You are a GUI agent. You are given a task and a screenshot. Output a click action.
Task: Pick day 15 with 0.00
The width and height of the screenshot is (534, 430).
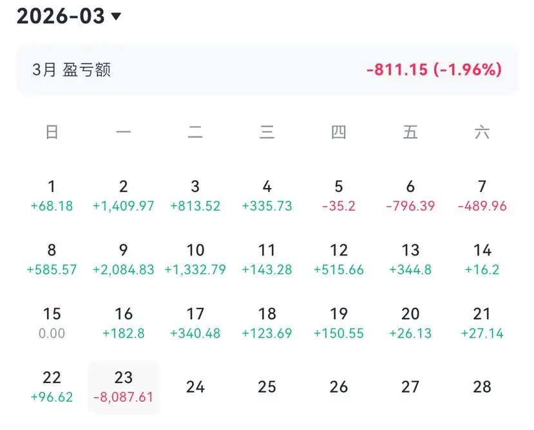52,323
